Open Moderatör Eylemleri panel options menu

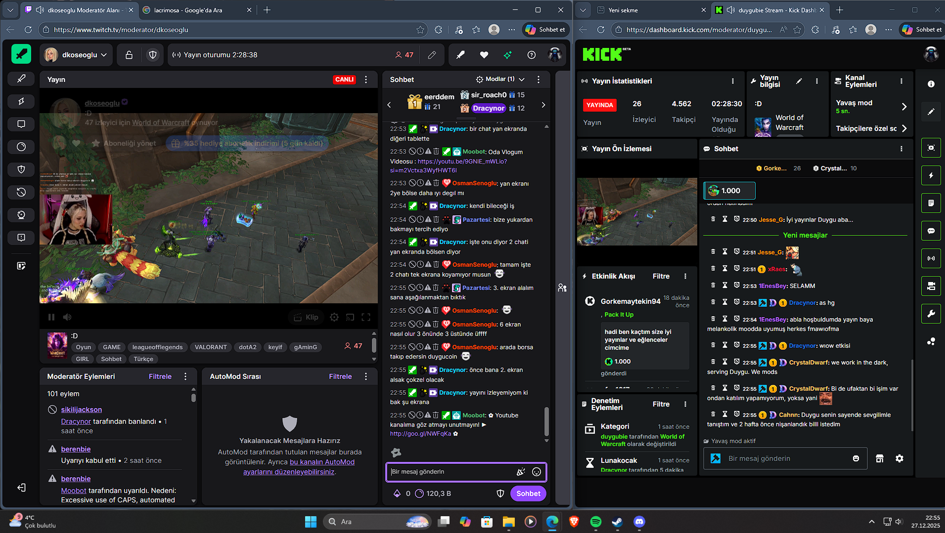(185, 376)
